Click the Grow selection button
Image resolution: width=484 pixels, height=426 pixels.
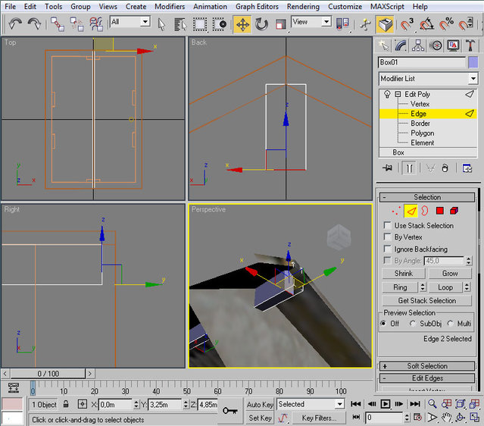tap(450, 273)
